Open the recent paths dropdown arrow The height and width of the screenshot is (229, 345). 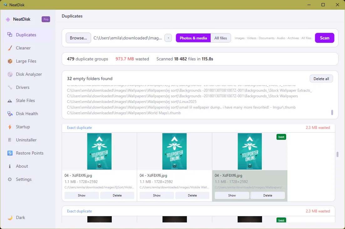(168, 38)
